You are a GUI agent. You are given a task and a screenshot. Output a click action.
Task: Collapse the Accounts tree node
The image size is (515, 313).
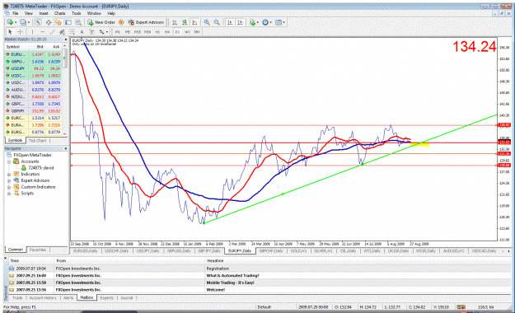9,161
